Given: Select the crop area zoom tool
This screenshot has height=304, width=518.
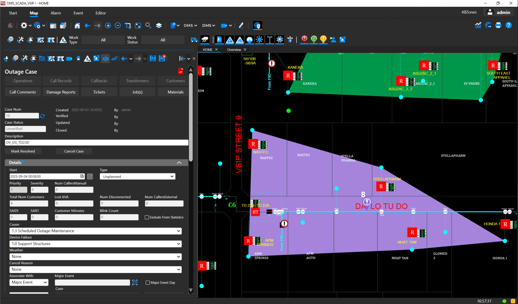Looking at the screenshot, I should tap(128, 26).
